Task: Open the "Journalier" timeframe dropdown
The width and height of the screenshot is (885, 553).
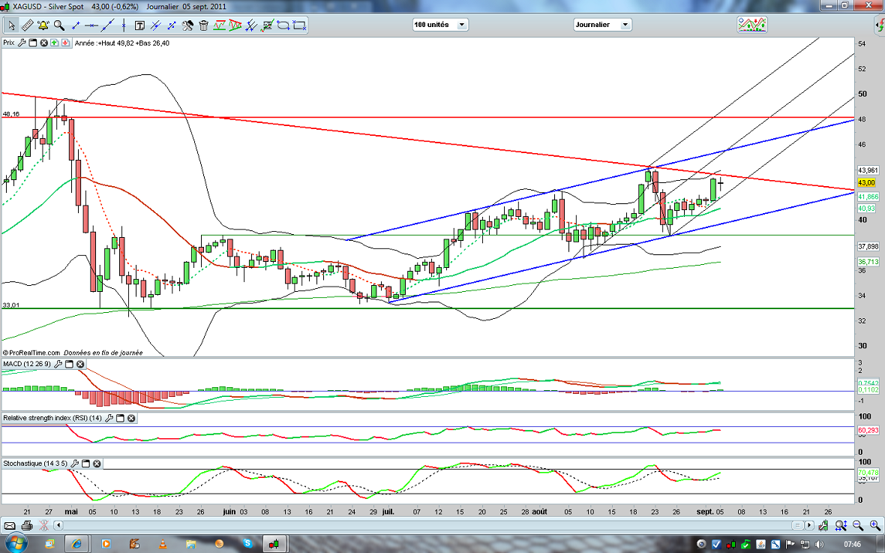Action: (x=602, y=25)
